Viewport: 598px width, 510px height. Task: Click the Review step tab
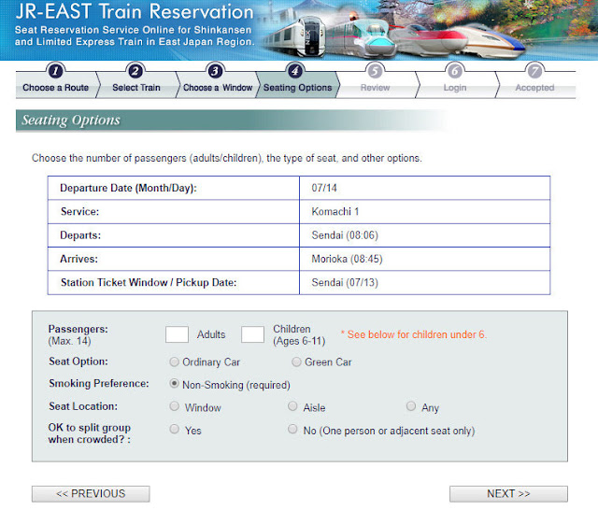point(376,87)
